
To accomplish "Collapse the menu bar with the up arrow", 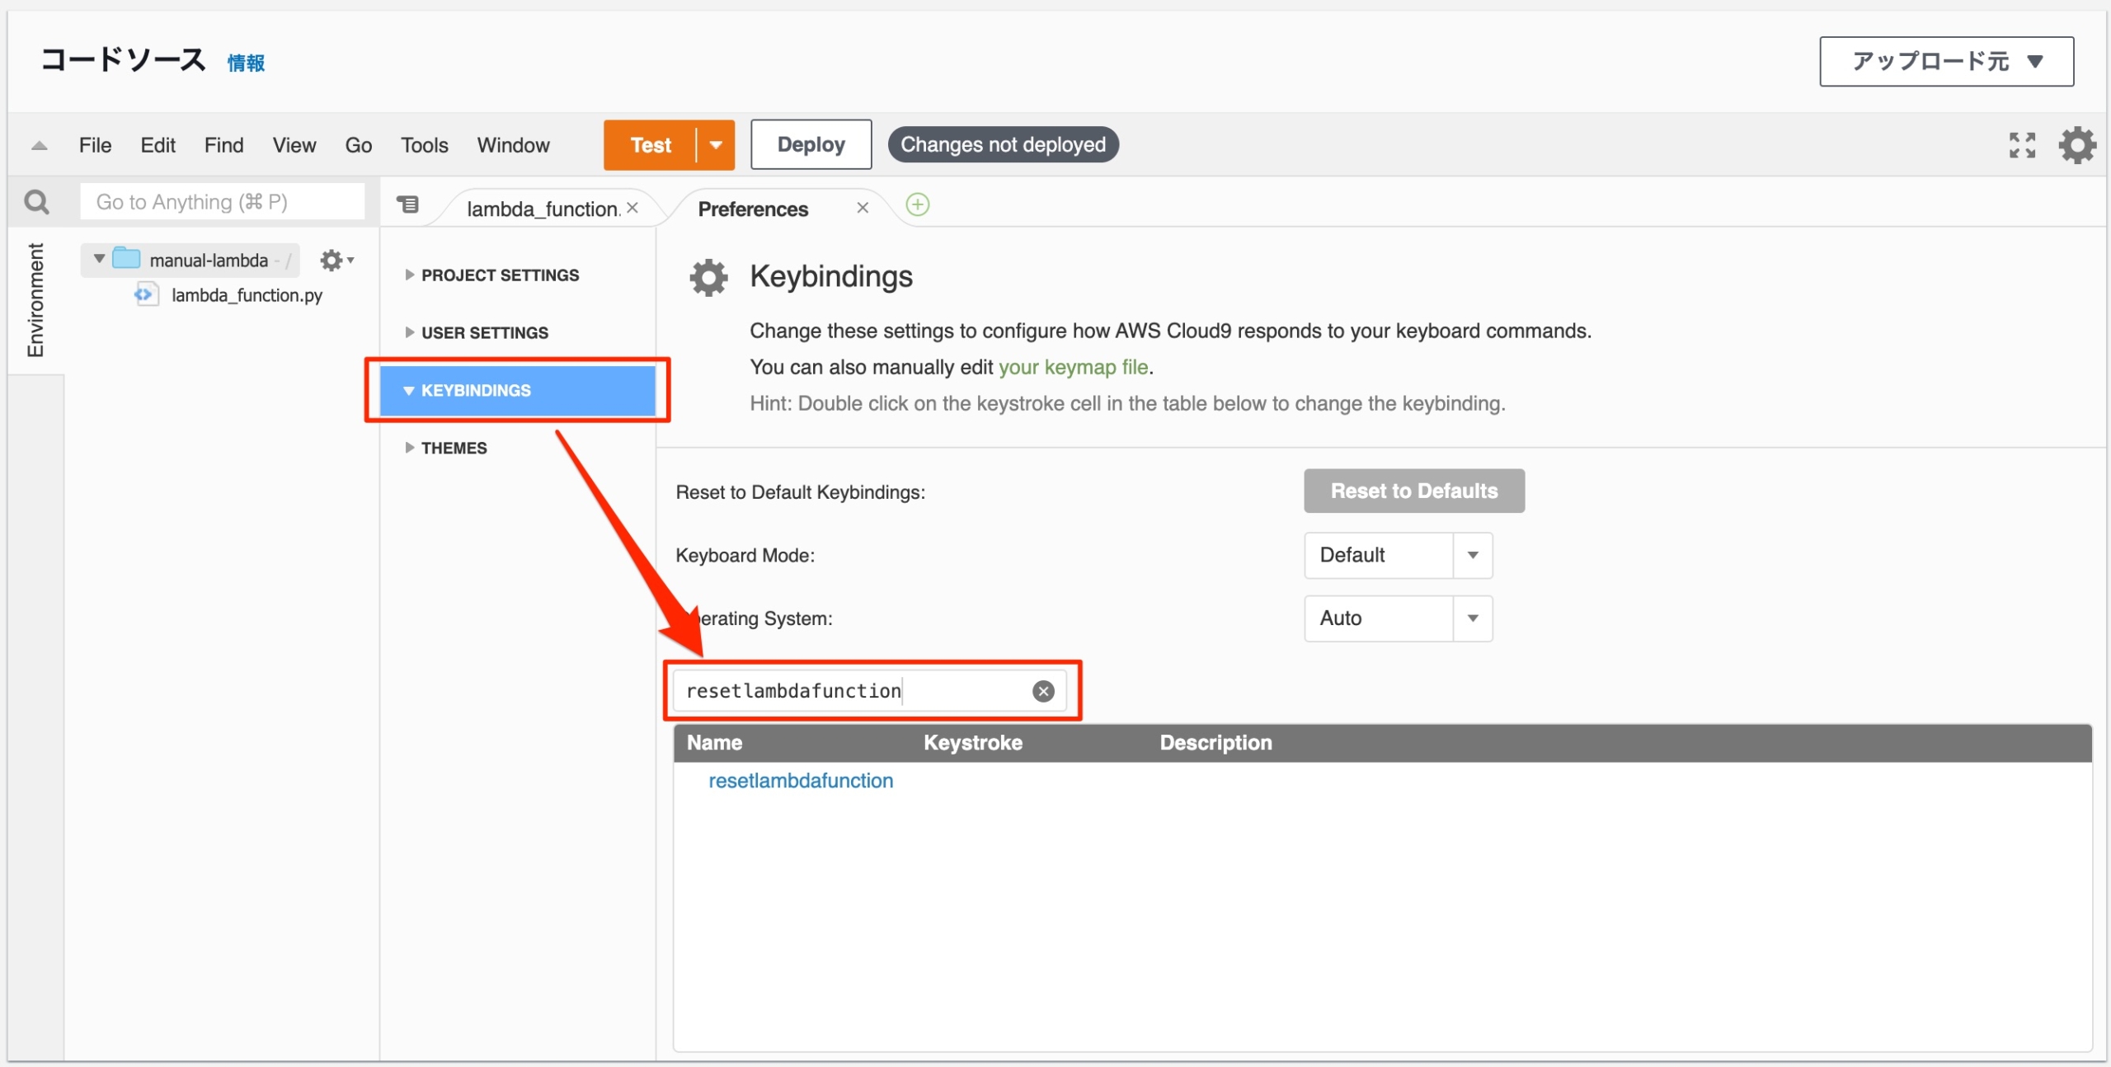I will 39,146.
